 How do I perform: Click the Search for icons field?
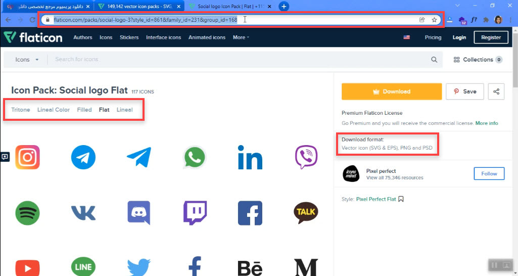point(238,60)
